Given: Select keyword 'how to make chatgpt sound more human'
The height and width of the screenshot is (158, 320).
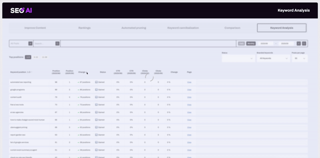Looking at the screenshot, I should click(x=27, y=120).
